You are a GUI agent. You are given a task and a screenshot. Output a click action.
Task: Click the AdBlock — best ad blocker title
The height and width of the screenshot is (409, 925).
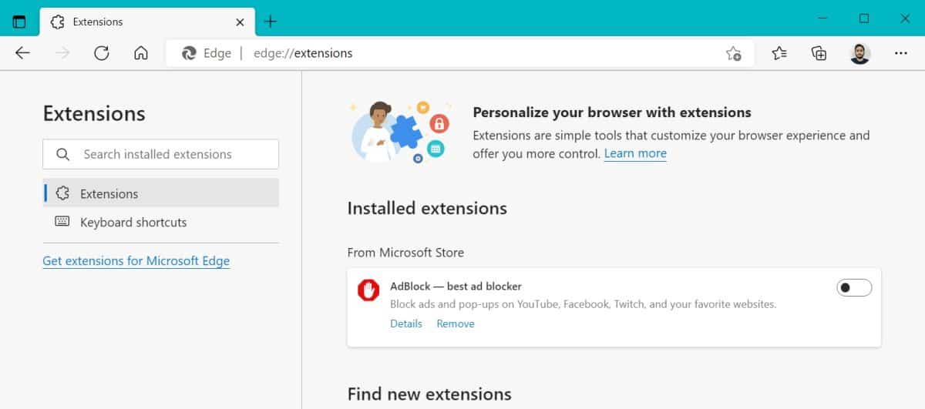coord(456,286)
